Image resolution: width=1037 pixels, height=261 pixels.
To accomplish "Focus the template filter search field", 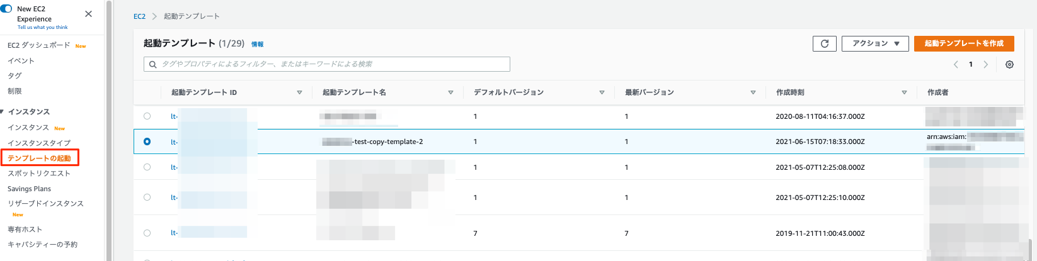I will (x=327, y=64).
